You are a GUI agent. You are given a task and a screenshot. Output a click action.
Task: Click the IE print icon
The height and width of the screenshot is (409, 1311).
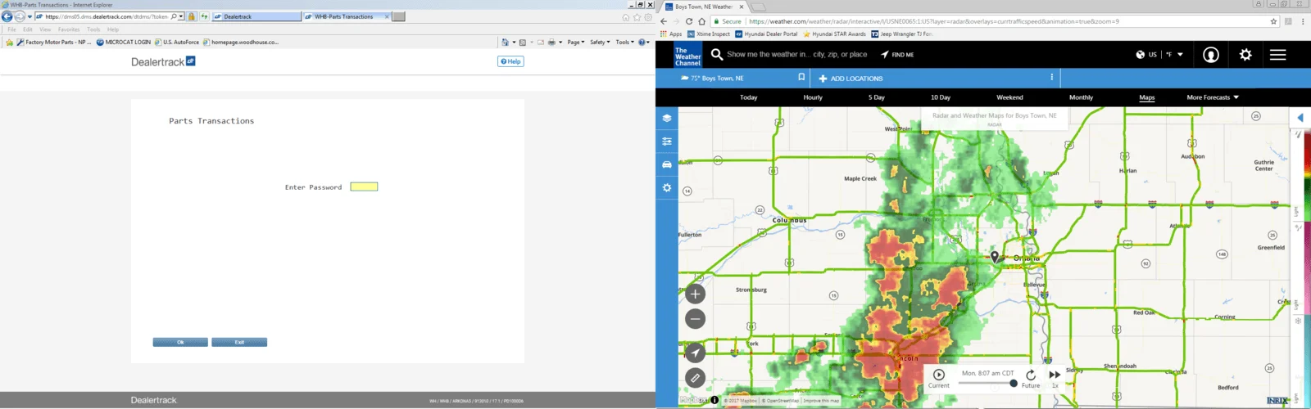click(x=551, y=42)
